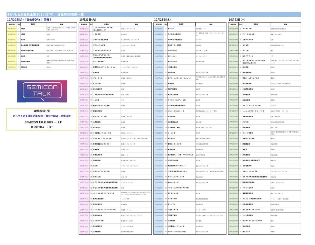The height and width of the screenshot is (245, 315).
Task: Click the 10月23日(木) date heading
Action: (237, 19)
